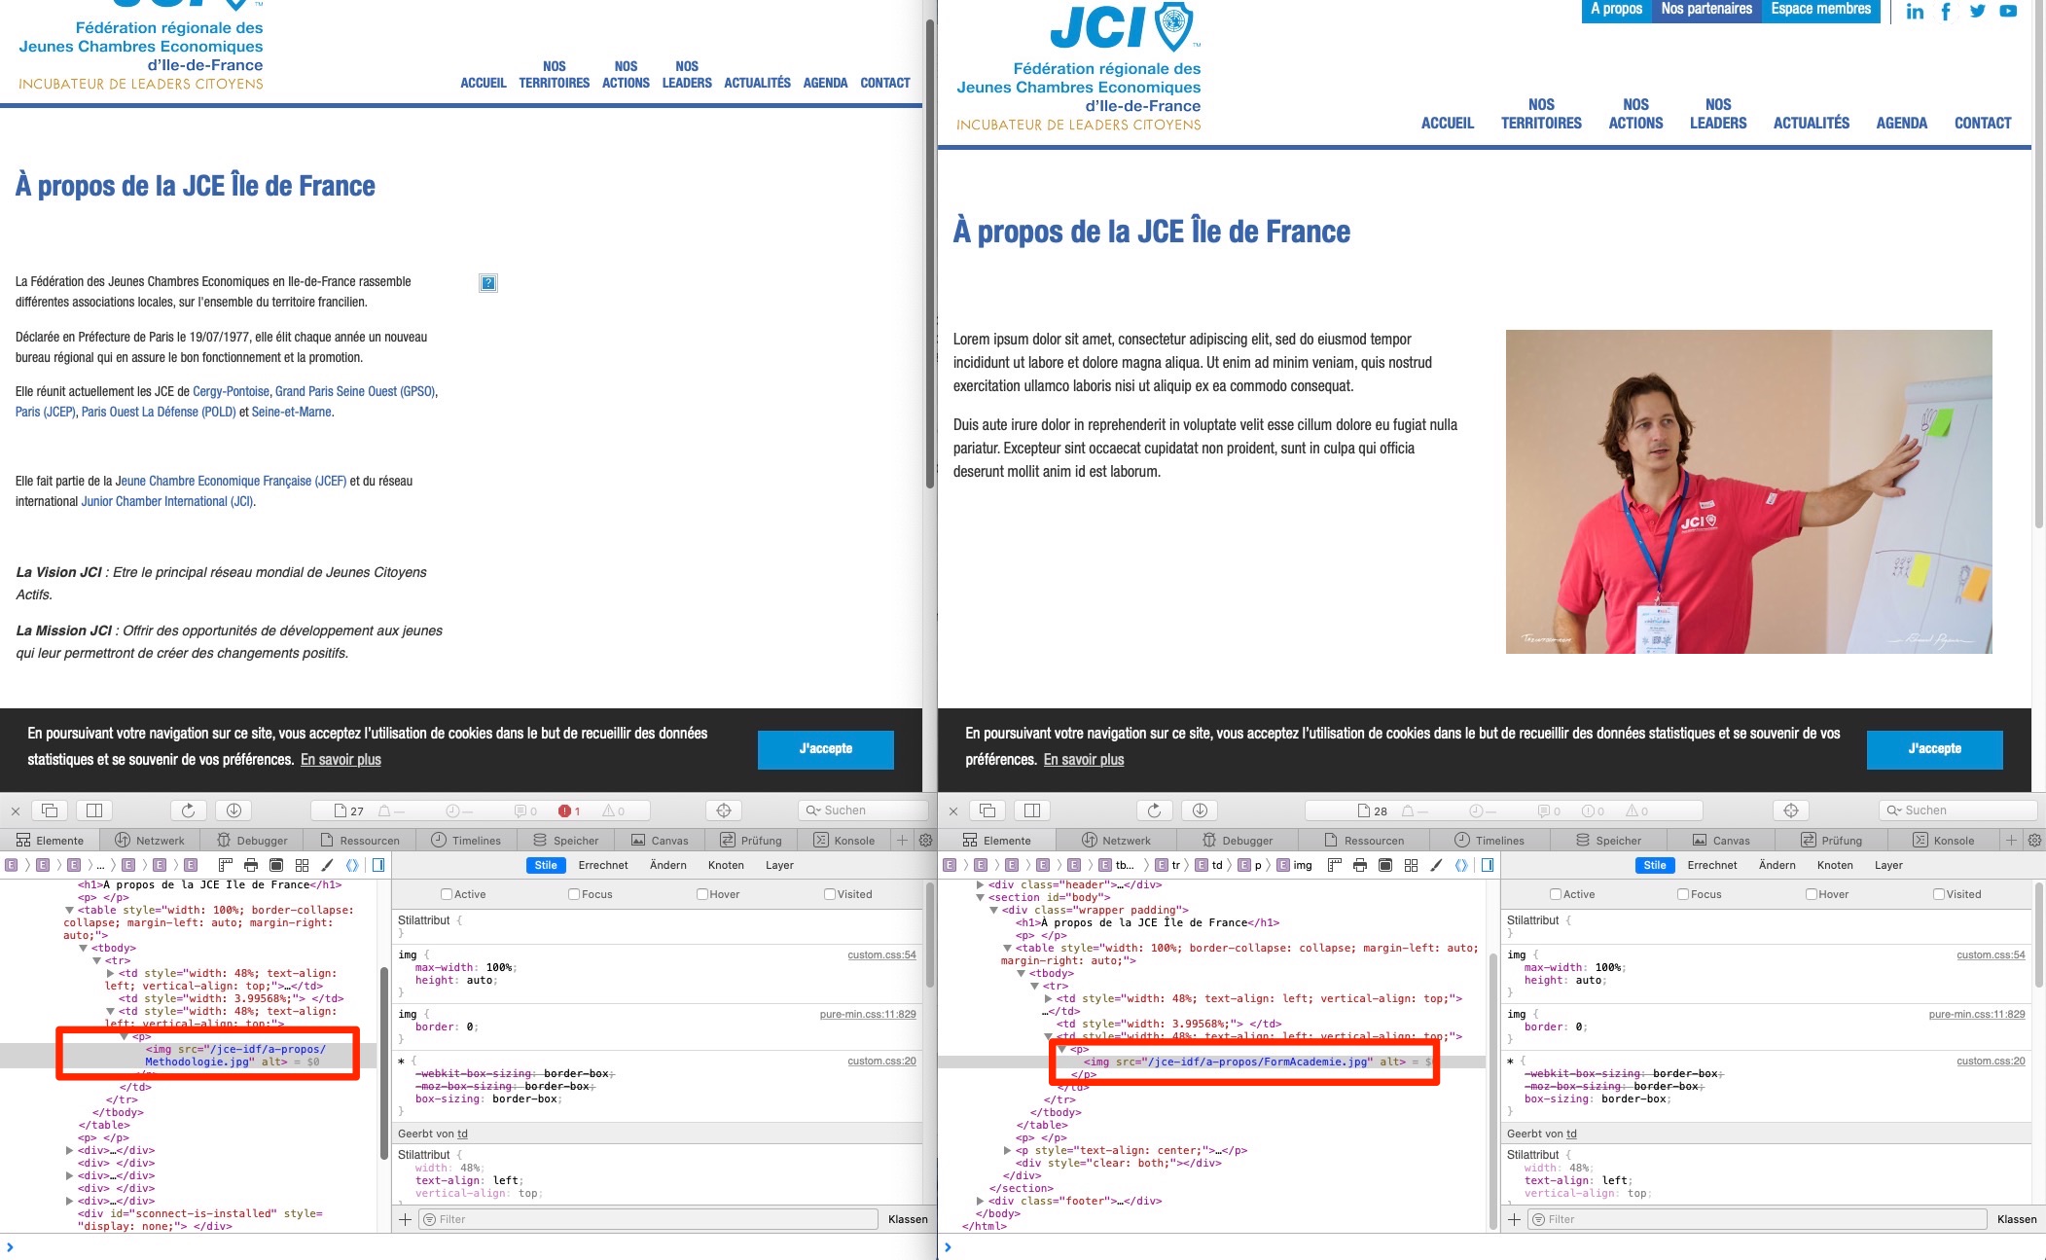Click download web archive icon in left inspector

pos(233,810)
